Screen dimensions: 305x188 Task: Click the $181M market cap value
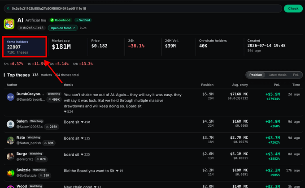coord(61,47)
